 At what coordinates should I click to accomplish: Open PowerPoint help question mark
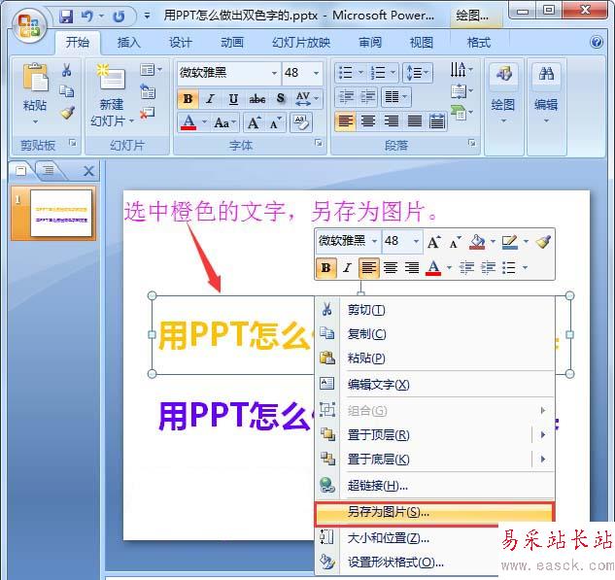point(597,42)
